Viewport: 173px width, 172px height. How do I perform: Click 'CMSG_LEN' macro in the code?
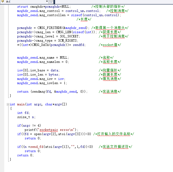click(x=64, y=32)
